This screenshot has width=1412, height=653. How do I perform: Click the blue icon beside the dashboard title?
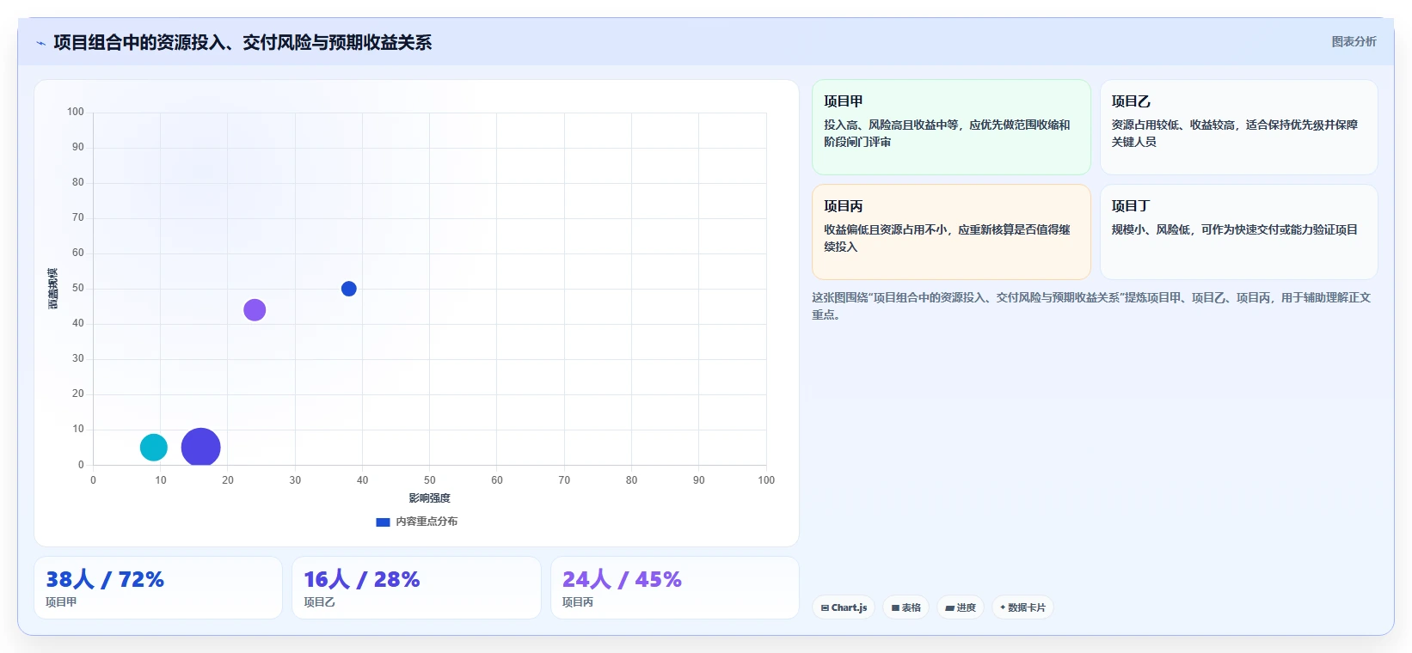tap(40, 43)
